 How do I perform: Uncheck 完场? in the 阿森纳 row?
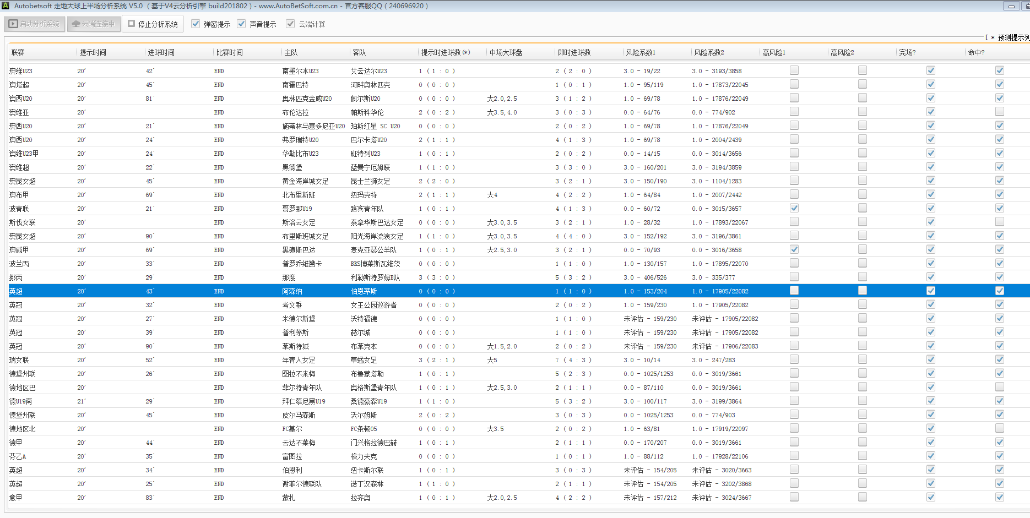930,291
